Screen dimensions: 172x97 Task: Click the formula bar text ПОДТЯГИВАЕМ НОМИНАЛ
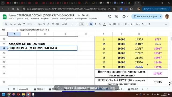34,30
